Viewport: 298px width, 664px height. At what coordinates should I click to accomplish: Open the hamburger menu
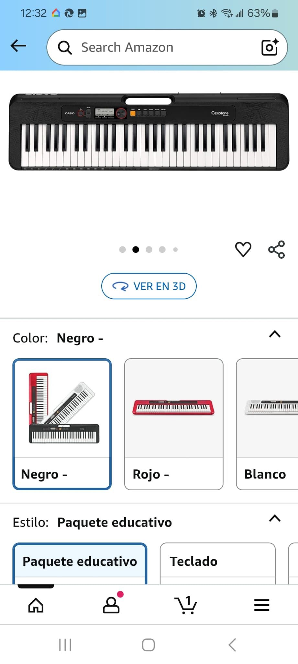coord(262,605)
